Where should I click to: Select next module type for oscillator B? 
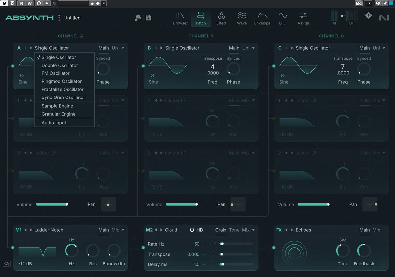point(161,48)
